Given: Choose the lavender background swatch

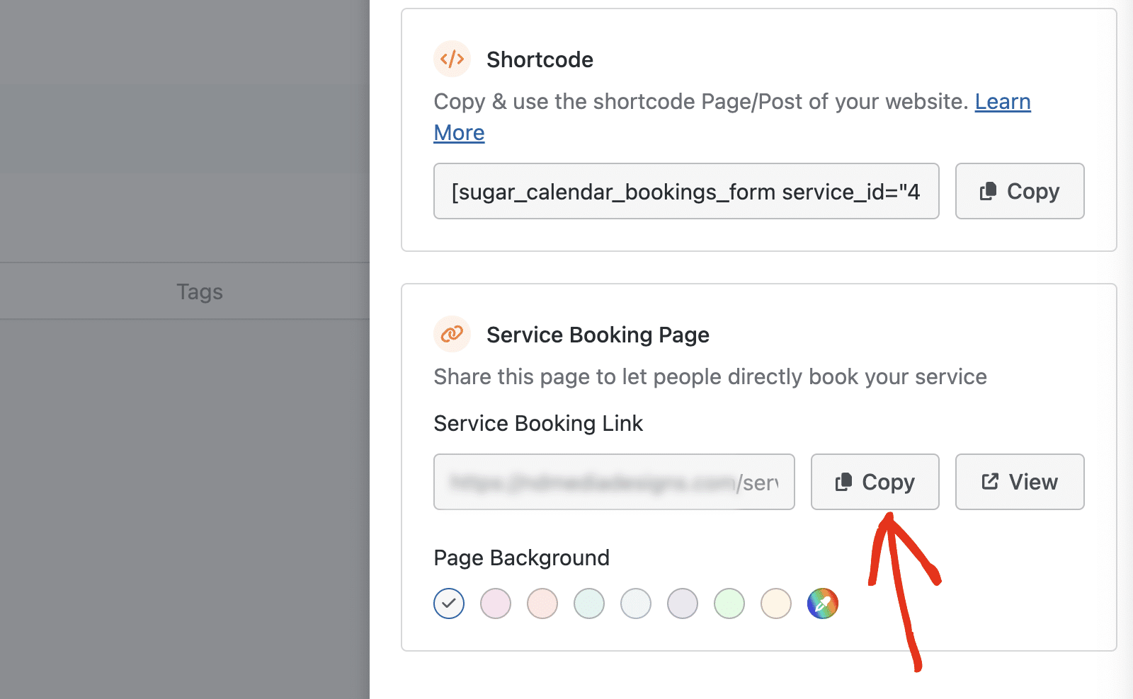Looking at the screenshot, I should click(x=683, y=603).
